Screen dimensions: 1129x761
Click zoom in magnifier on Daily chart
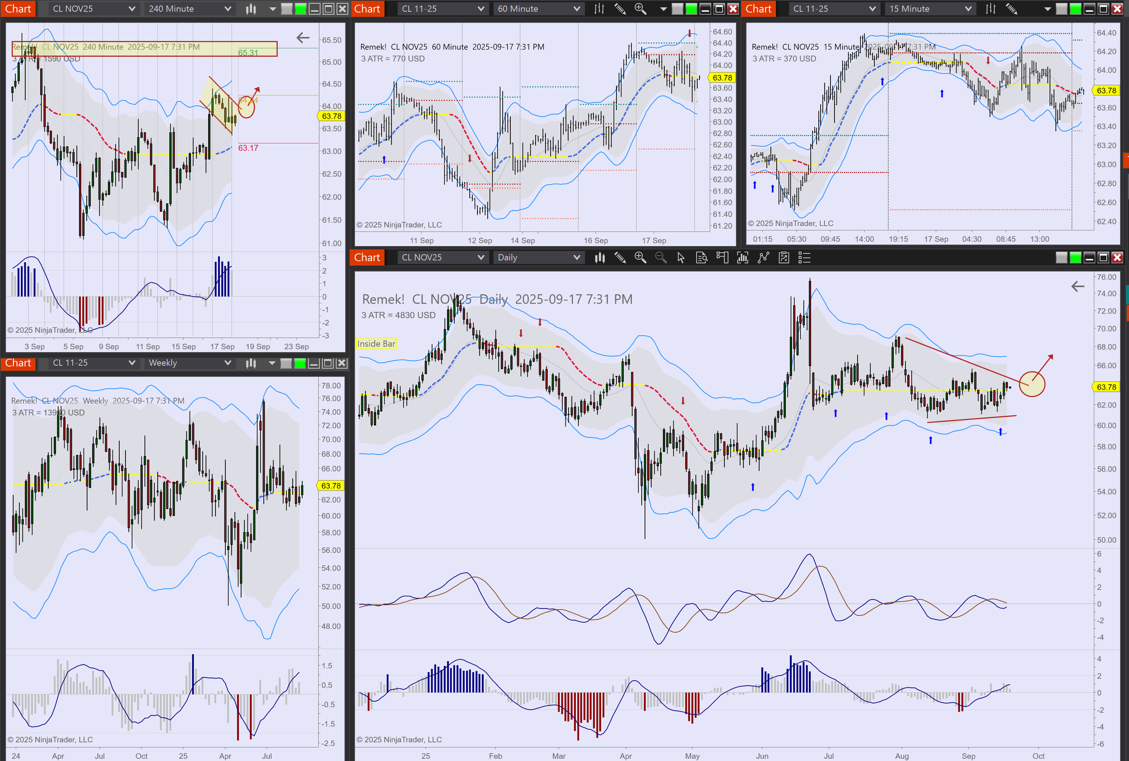coord(640,258)
